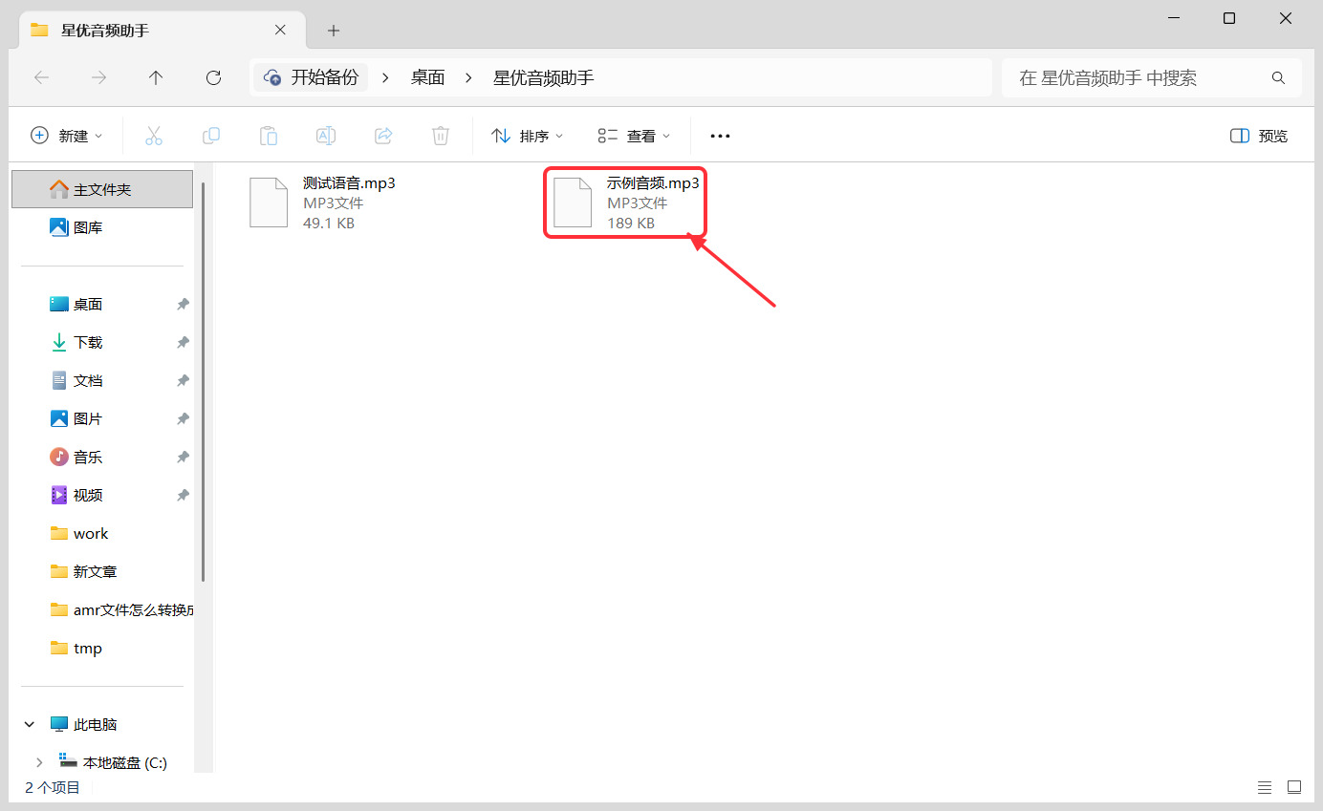The image size is (1323, 811).
Task: Select the file name 测试语音.mp3
Action: (x=349, y=183)
